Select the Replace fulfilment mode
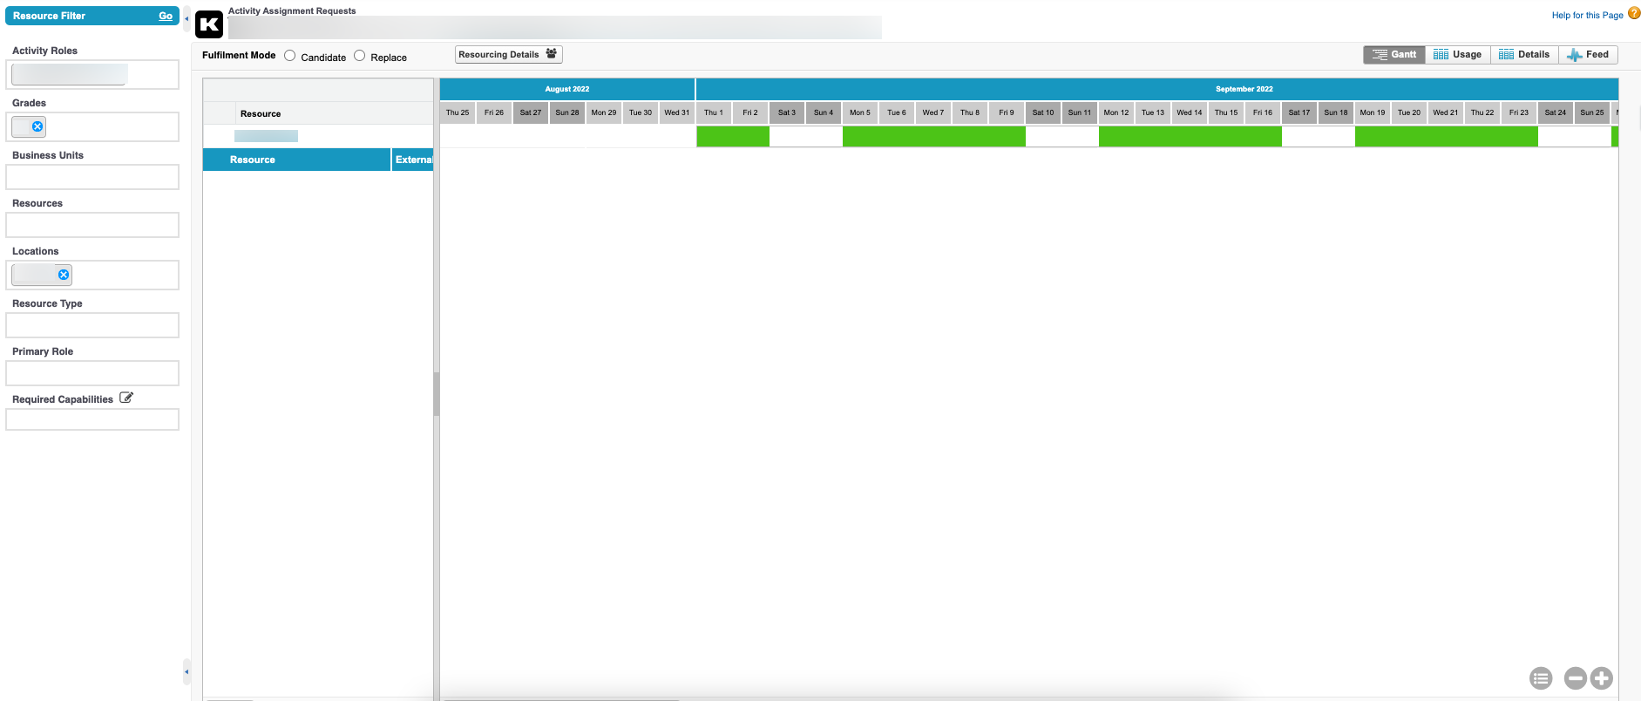 (x=360, y=56)
